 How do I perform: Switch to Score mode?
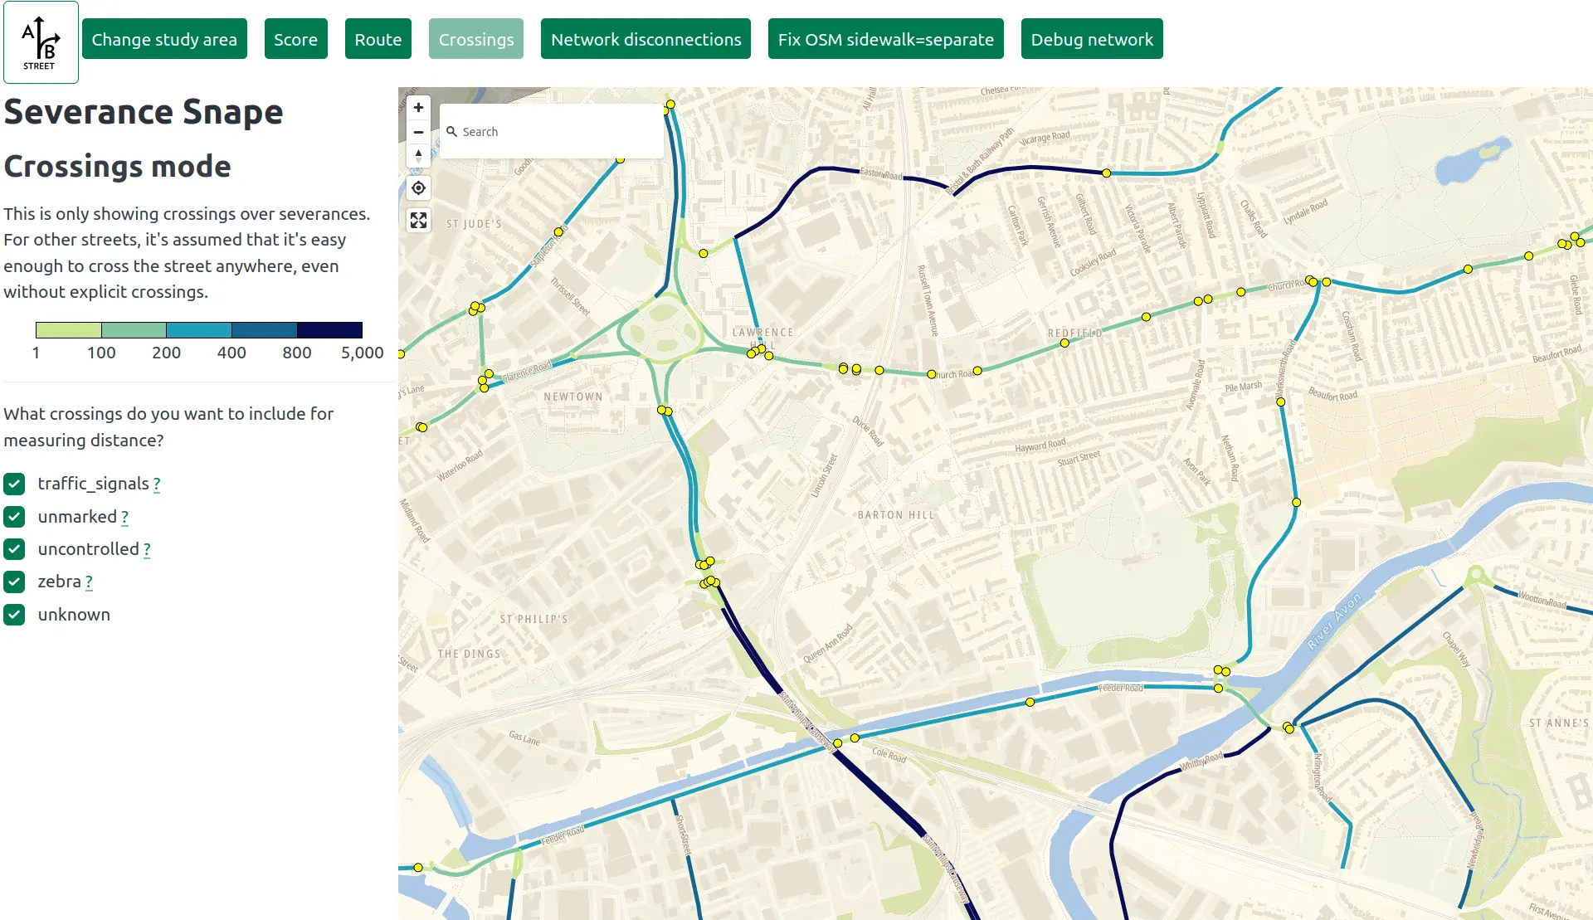coord(295,39)
